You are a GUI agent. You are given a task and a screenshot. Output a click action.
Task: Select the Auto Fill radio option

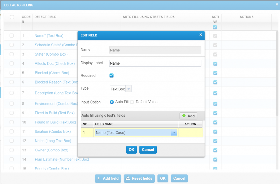pos(112,102)
